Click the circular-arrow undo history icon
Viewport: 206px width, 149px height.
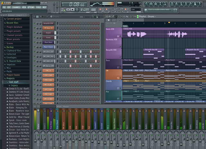point(172,4)
